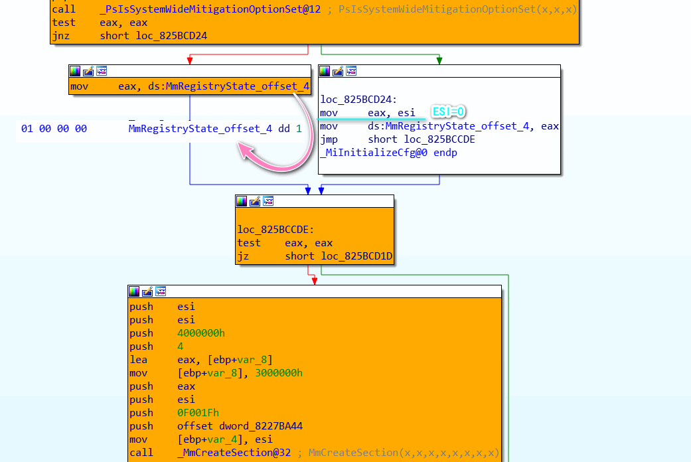Click test eax, eax above the jnz line
This screenshot has height=462, width=691.
point(100,23)
